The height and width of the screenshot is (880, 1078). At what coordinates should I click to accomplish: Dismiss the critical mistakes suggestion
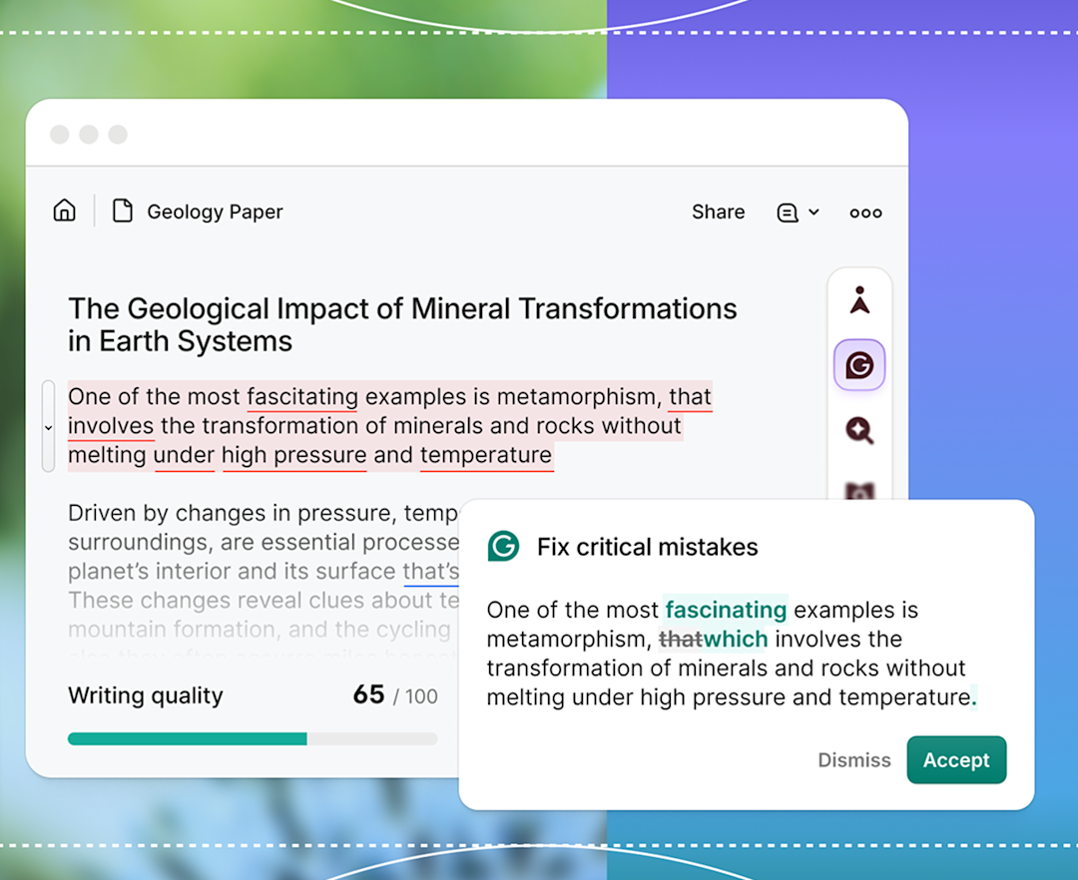click(x=853, y=760)
